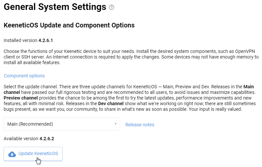Expand the update channel dropdown arrow
This screenshot has width=262, height=167.
point(115,124)
